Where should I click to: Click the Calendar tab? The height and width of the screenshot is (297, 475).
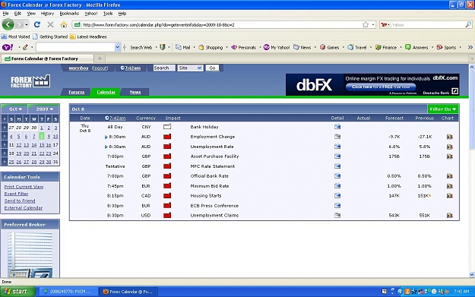coord(106,92)
